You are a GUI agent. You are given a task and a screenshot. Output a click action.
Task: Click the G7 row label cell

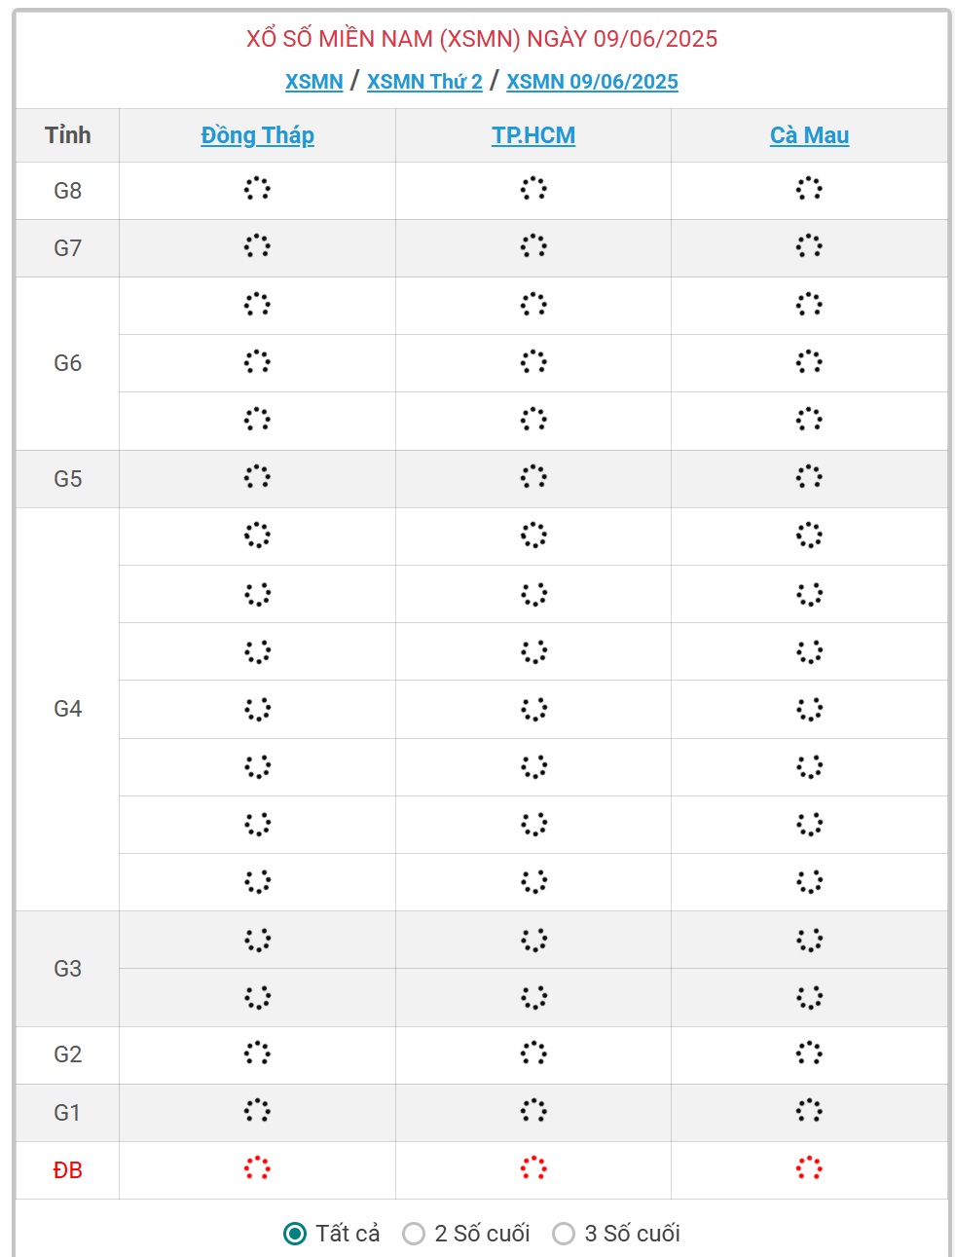pyautogui.click(x=67, y=248)
